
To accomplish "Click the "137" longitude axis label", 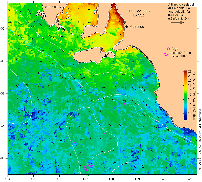I will (85, 179).
